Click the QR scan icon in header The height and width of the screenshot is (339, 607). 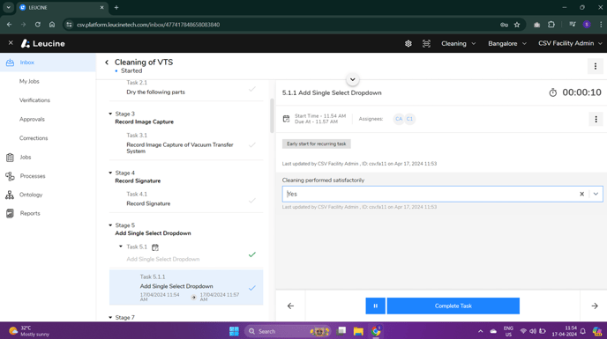426,44
